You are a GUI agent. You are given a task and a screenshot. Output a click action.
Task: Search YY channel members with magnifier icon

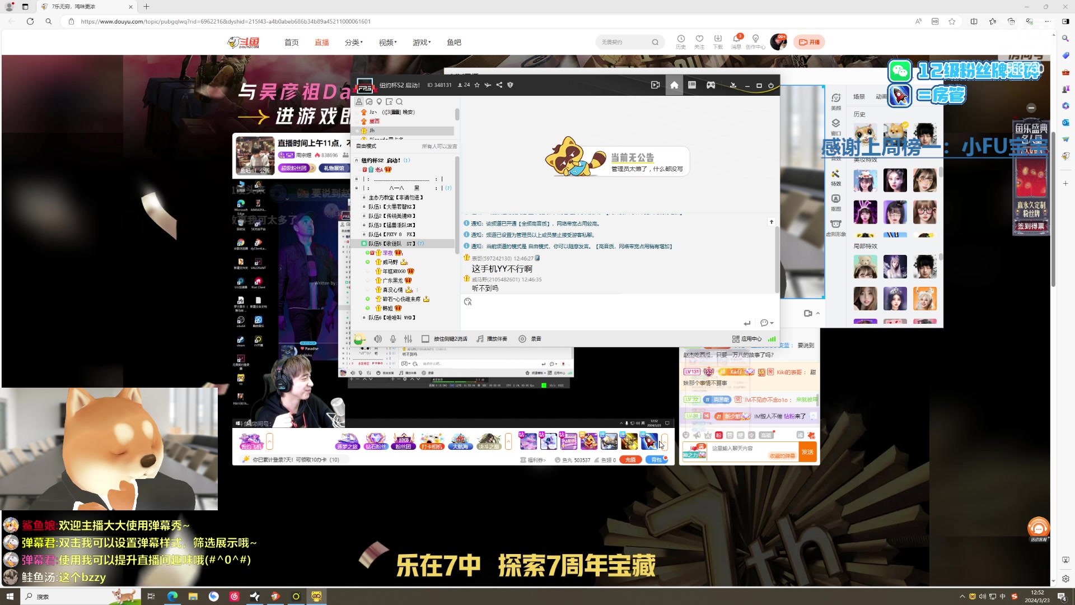coord(399,102)
